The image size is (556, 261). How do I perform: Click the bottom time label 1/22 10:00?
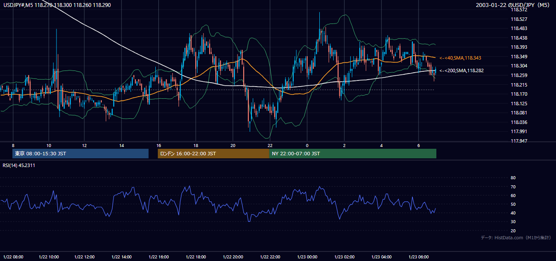click(x=49, y=257)
